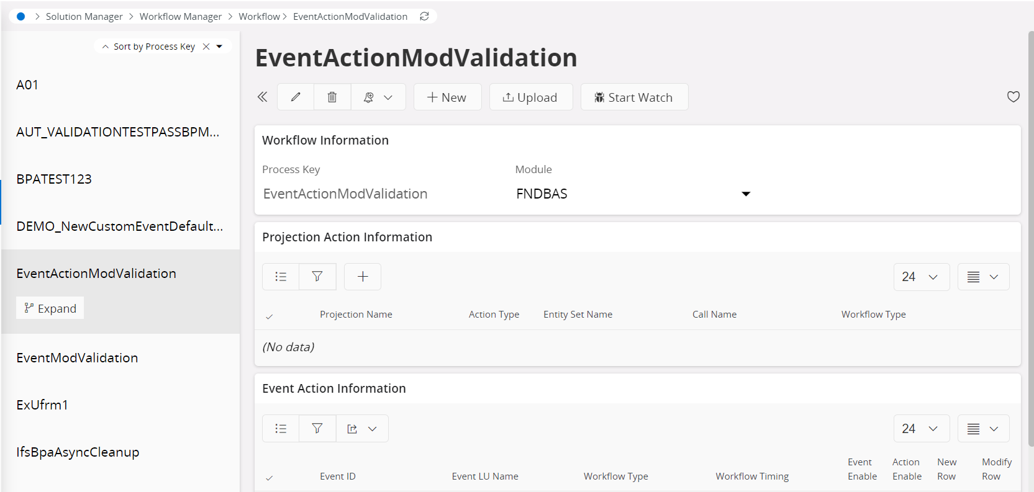The width and height of the screenshot is (1034, 492).
Task: Open filter in Projection Action Information
Action: click(x=317, y=277)
